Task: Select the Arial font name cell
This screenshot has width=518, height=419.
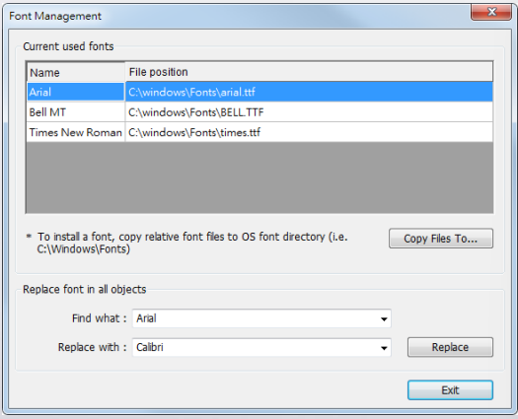Action: (x=76, y=92)
